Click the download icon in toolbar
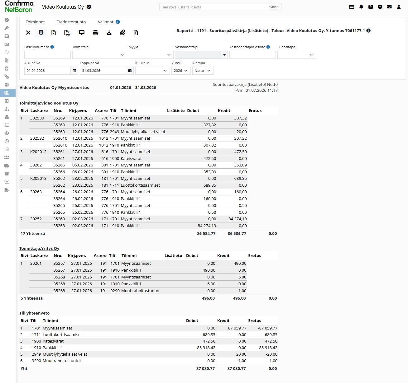The height and width of the screenshot is (383, 408). tap(109, 33)
